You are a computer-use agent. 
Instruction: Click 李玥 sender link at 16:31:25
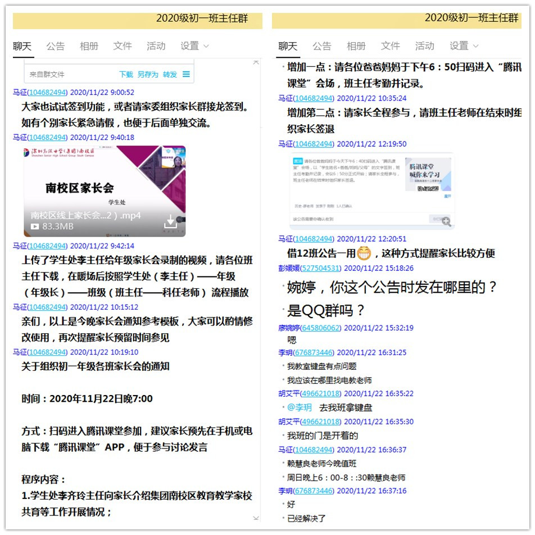click(306, 352)
